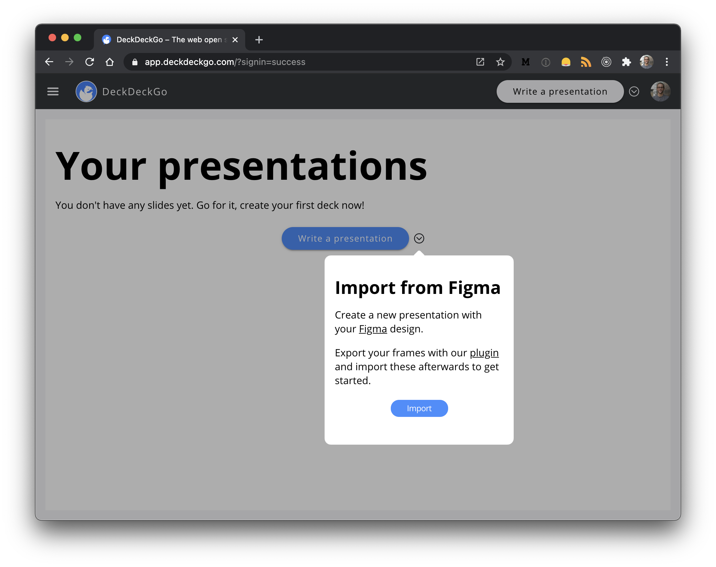Image resolution: width=716 pixels, height=567 pixels.
Task: Bookmark this page with star icon
Action: (500, 62)
